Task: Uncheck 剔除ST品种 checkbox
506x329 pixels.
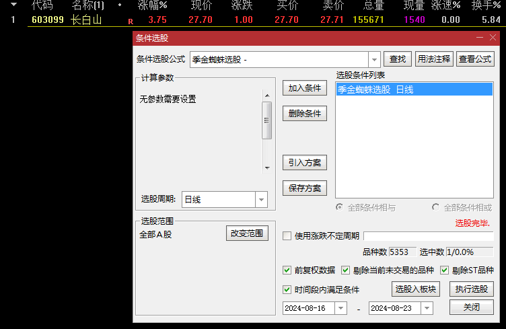Action: point(444,270)
